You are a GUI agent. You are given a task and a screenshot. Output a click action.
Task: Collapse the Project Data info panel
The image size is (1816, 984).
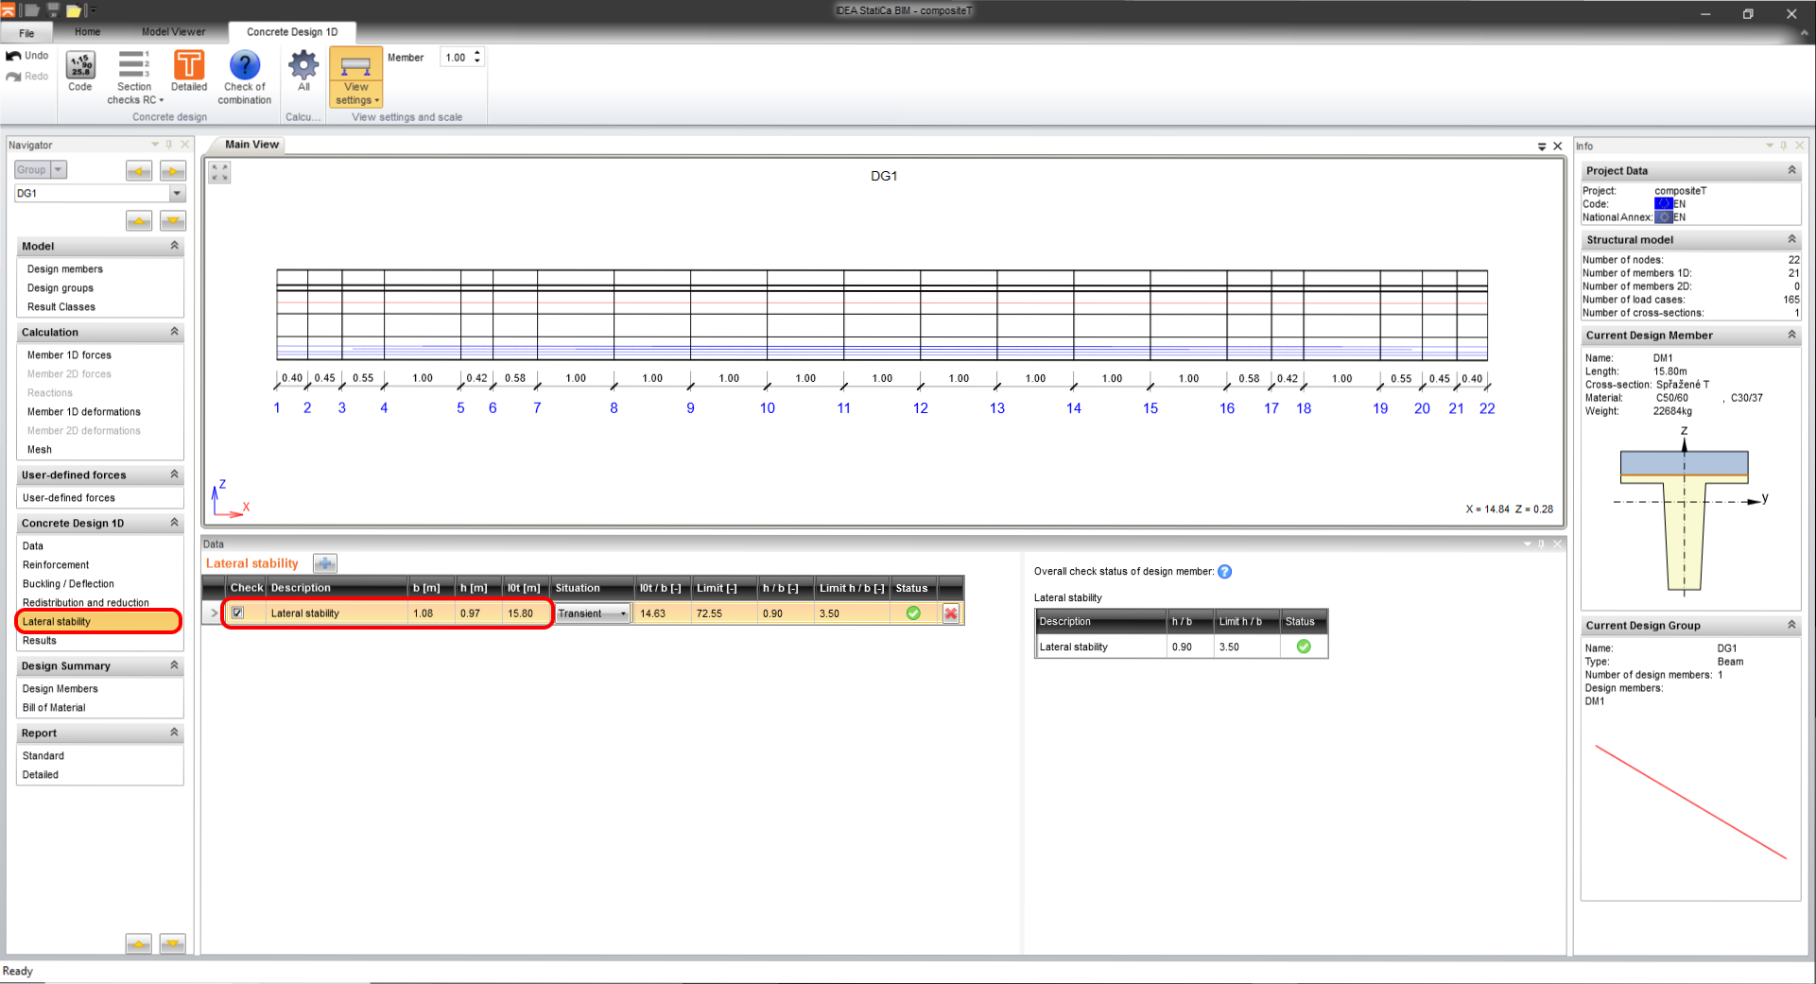1791,170
